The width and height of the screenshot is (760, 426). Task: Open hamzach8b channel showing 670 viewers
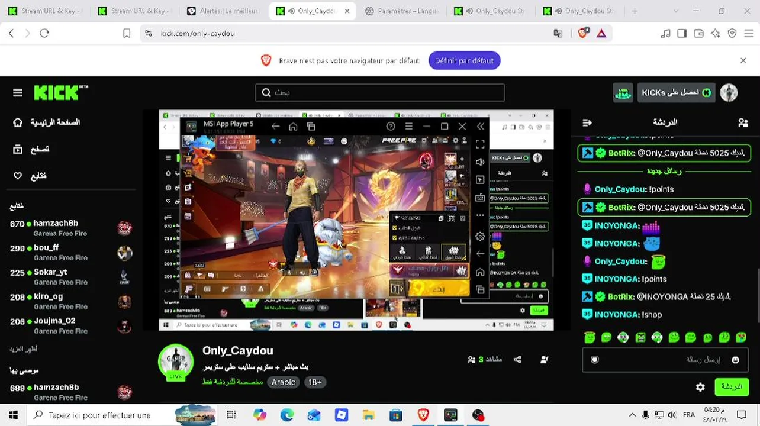pyautogui.click(x=70, y=228)
